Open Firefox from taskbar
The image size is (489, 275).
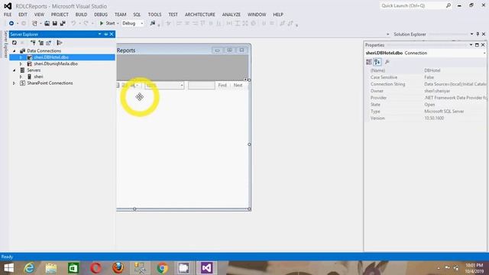point(118,268)
